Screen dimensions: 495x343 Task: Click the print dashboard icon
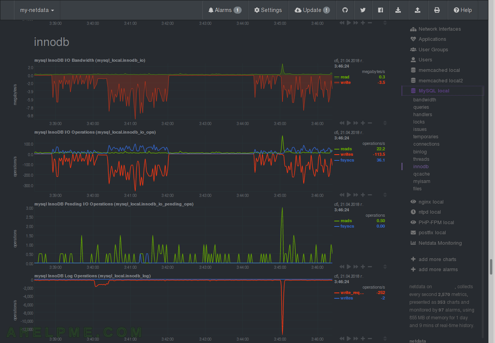(437, 10)
